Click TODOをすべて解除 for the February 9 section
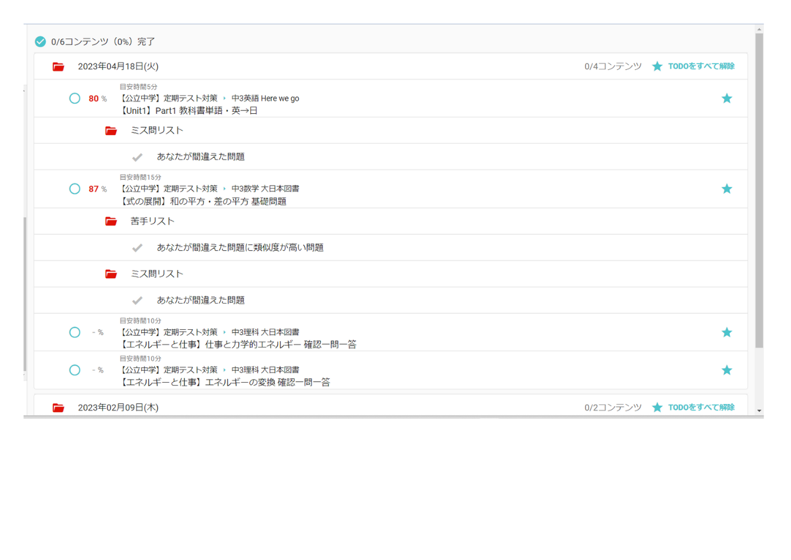The width and height of the screenshot is (791, 560). click(701, 408)
